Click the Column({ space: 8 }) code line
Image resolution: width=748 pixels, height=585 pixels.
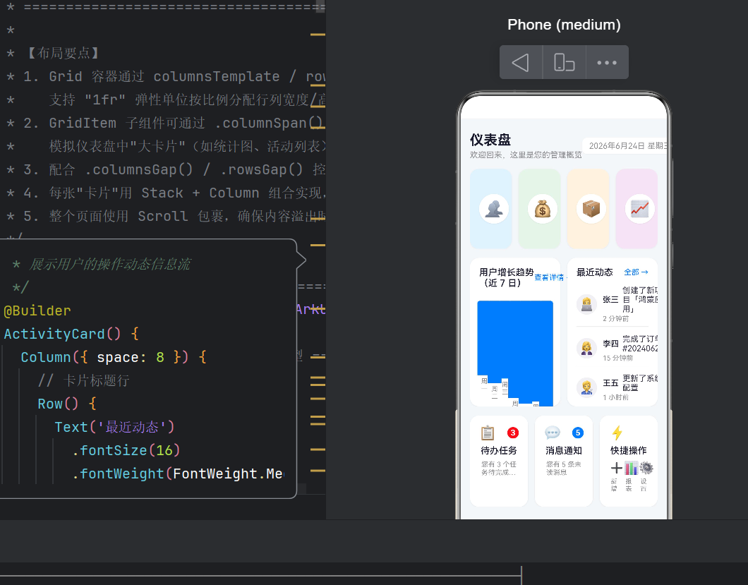114,357
